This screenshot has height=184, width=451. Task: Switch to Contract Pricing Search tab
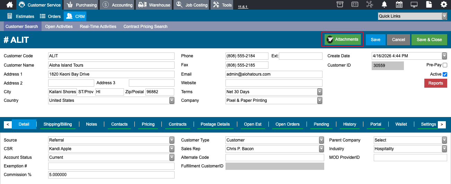coord(145,27)
